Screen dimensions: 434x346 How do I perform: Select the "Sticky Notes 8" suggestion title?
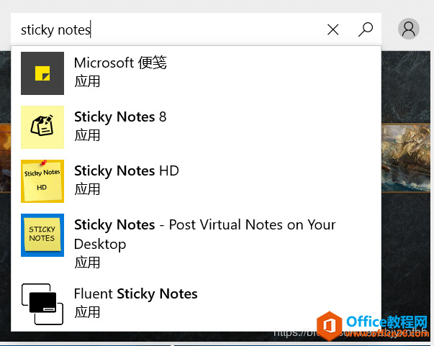[x=120, y=117]
